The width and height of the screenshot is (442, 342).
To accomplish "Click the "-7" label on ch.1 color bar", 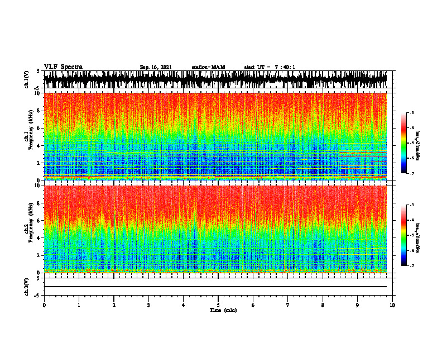I will 412,173.
